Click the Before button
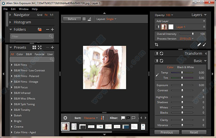 (72, 19)
